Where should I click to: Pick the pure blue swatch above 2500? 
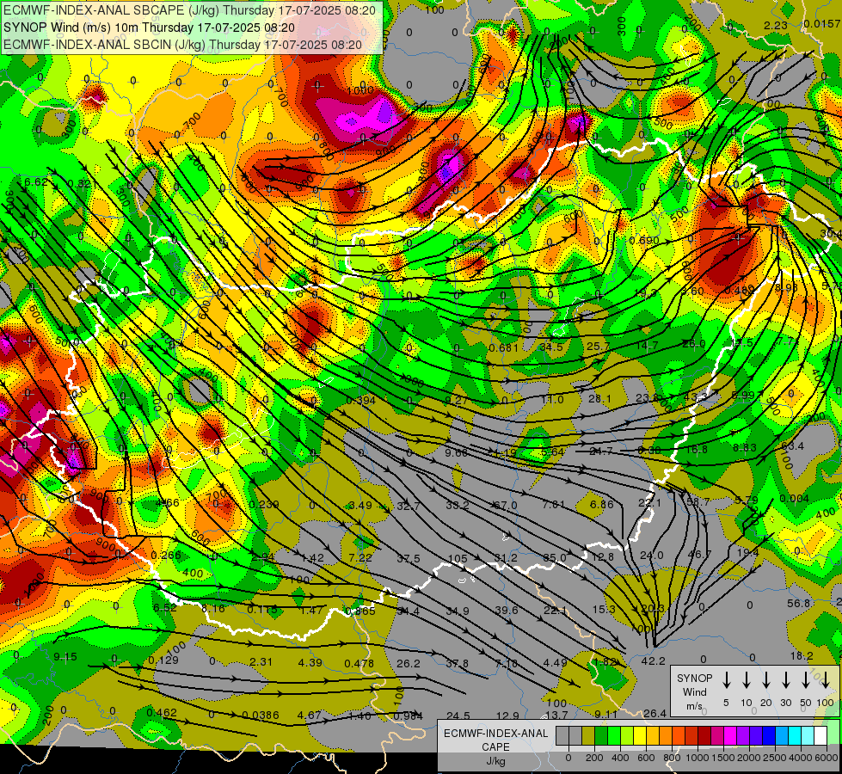(769, 735)
